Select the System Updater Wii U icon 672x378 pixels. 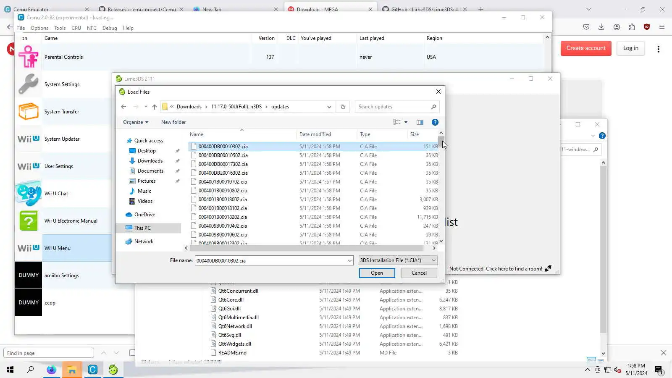(x=29, y=139)
